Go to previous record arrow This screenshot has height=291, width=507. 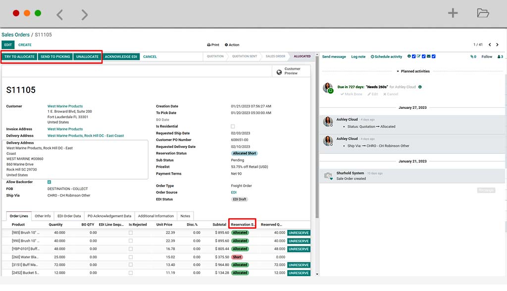490,45
